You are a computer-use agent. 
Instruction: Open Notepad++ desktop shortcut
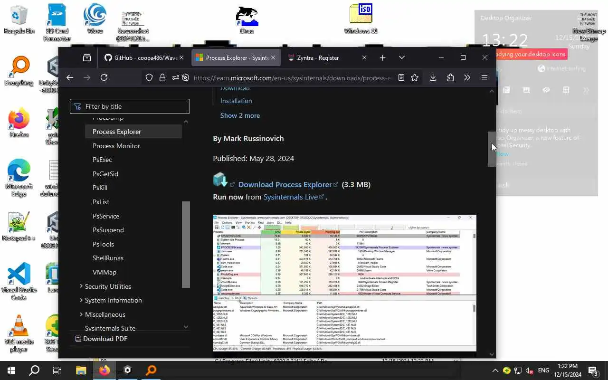(19, 227)
